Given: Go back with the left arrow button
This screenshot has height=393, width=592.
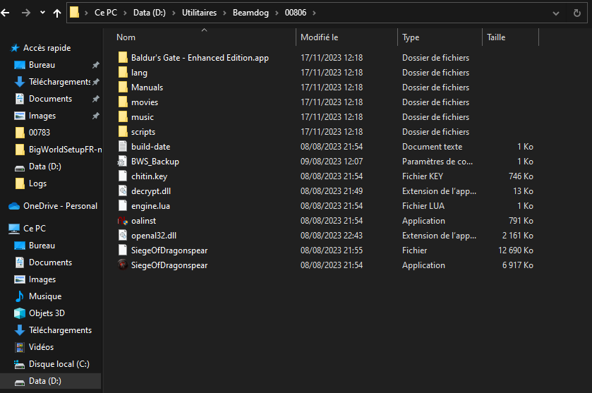Looking at the screenshot, I should 5,13.
